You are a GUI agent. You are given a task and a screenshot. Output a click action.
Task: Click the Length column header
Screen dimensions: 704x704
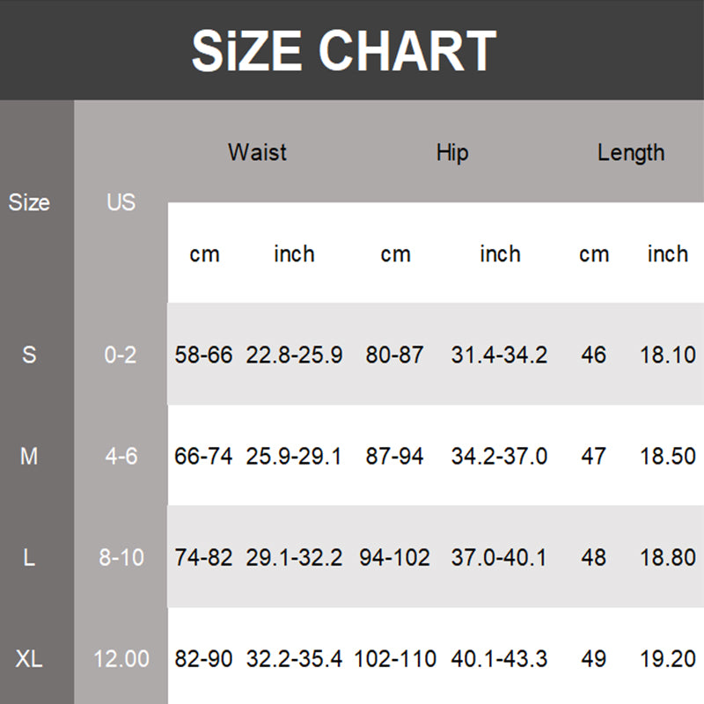630,152
